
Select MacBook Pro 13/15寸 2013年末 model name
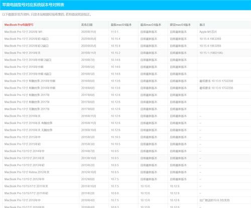click(24, 158)
